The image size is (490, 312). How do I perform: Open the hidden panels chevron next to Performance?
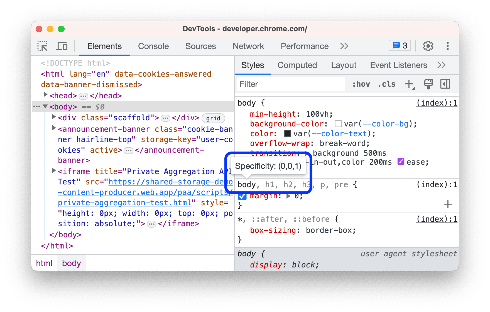point(344,46)
